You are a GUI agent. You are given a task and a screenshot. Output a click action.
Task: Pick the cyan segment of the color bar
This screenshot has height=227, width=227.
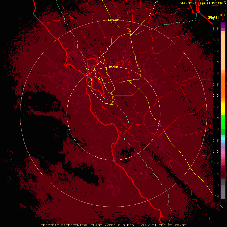[223, 139]
